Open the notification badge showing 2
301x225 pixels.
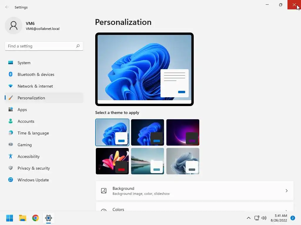click(293, 218)
